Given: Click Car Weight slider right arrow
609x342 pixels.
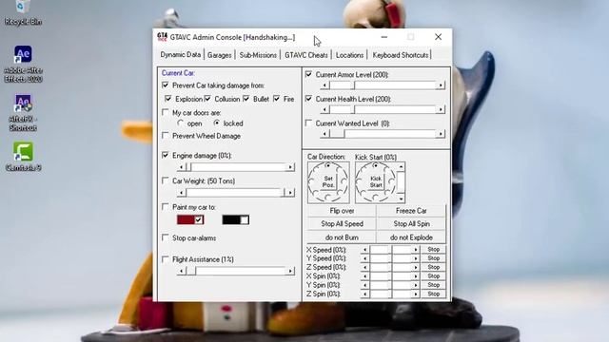Looking at the screenshot, I should tap(290, 193).
